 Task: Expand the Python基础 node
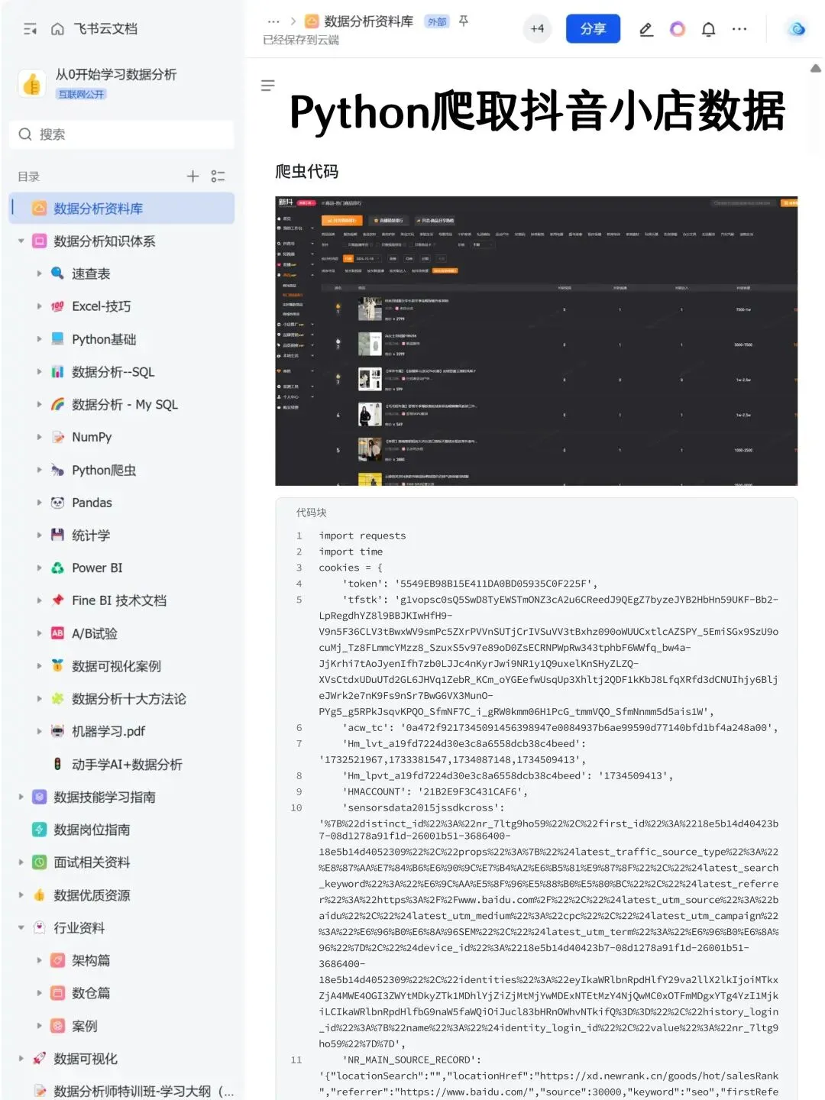point(39,339)
